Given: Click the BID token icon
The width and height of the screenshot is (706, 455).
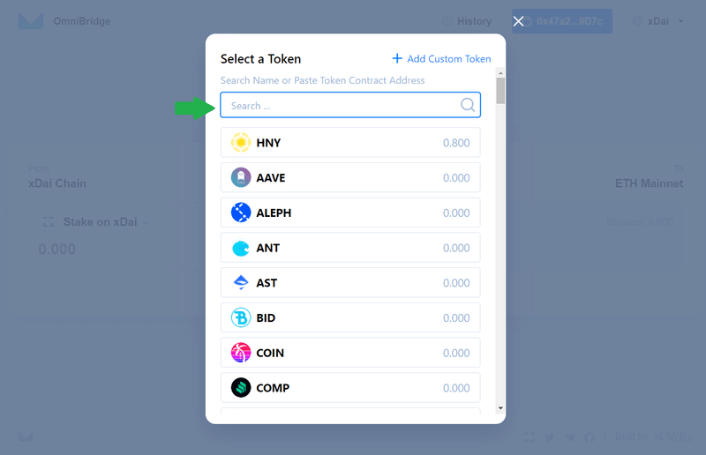Looking at the screenshot, I should point(241,317).
